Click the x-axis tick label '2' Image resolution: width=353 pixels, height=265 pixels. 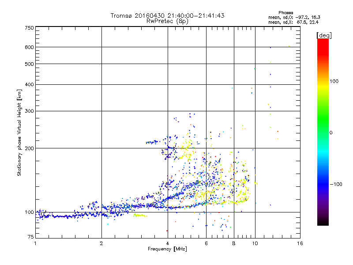coord(101,243)
